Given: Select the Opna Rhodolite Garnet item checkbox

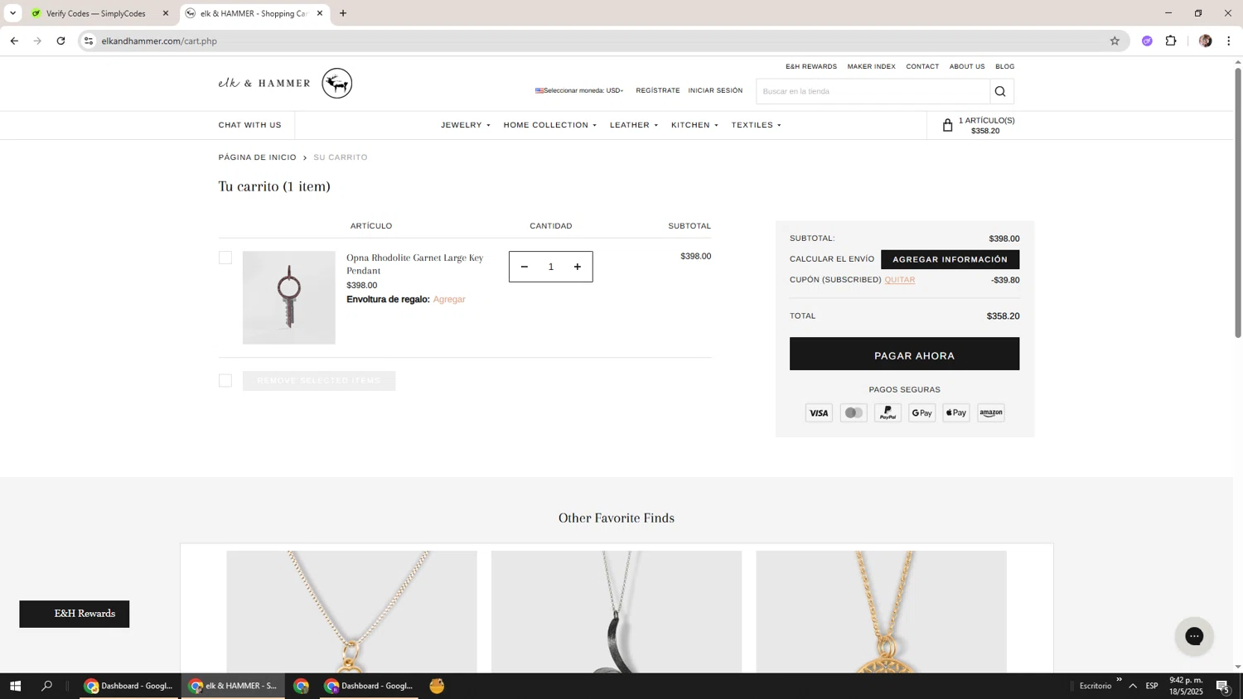Looking at the screenshot, I should click(225, 258).
